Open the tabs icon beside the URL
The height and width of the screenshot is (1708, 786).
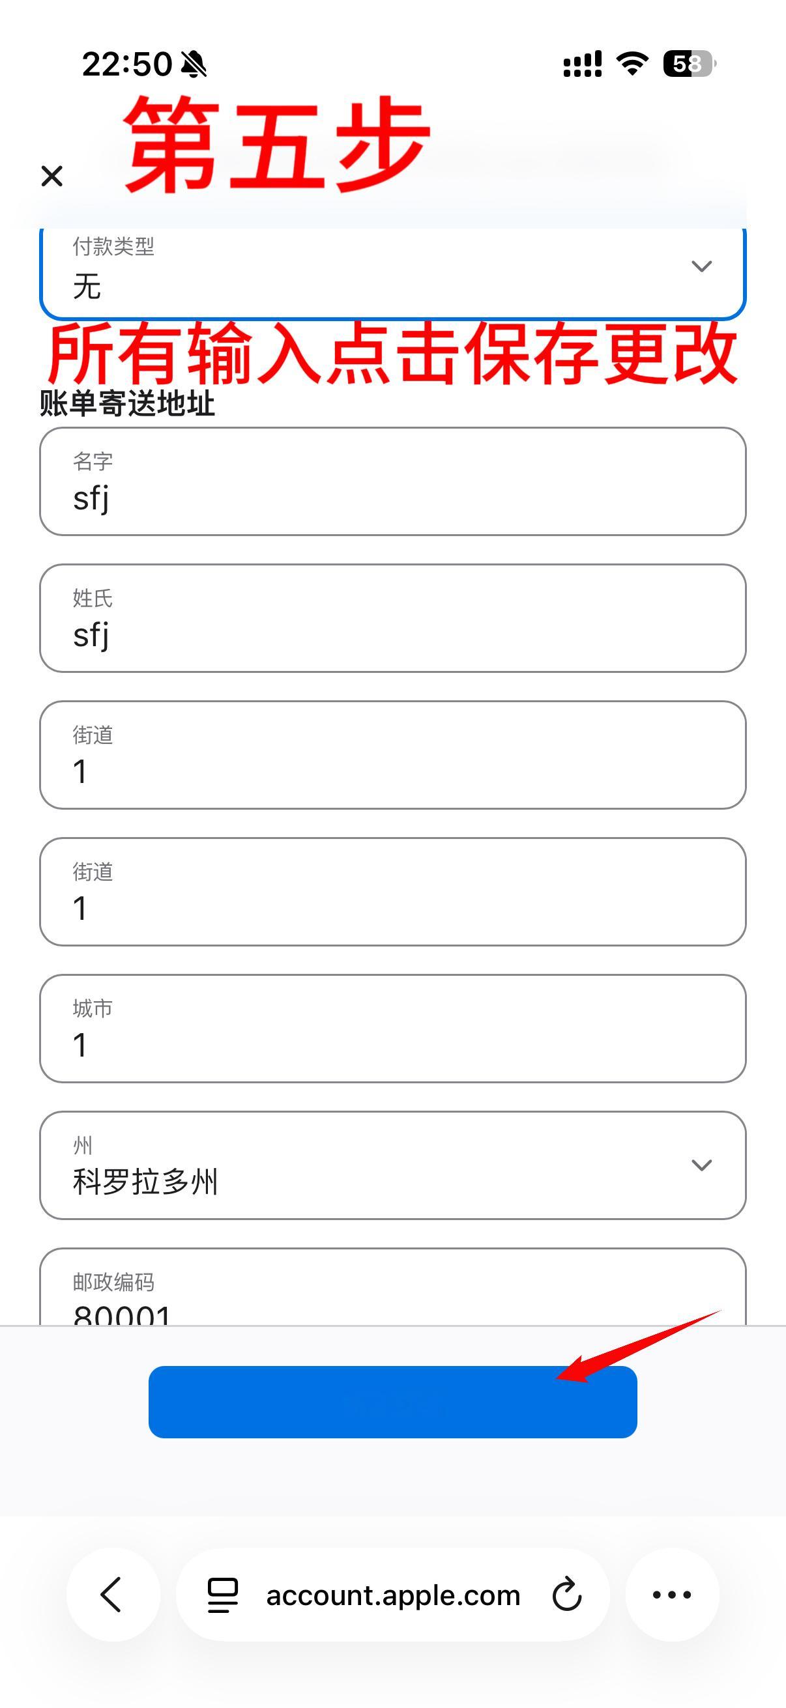pyautogui.click(x=222, y=1595)
